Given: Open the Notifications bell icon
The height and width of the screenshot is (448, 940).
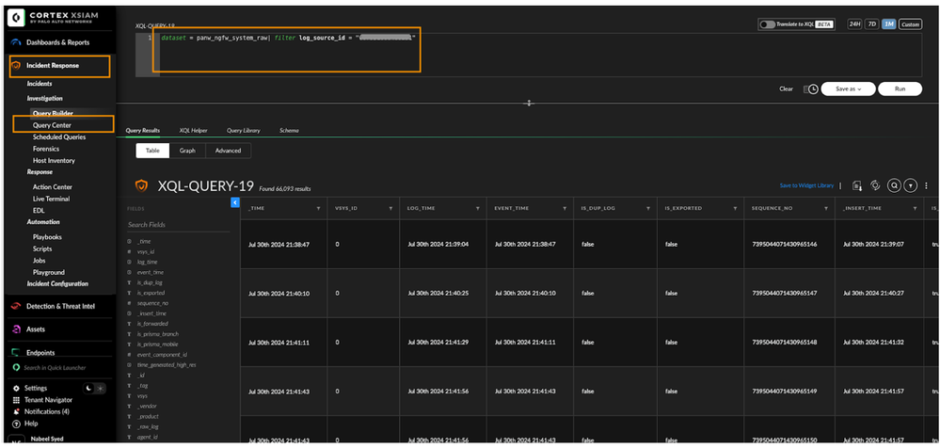Looking at the screenshot, I should point(16,411).
